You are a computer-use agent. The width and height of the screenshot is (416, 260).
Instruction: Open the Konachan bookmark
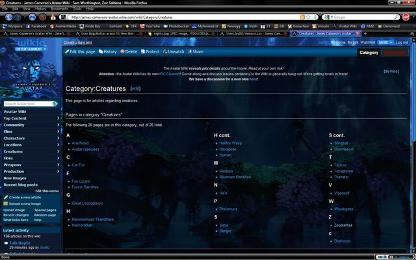pyautogui.click(x=298, y=26)
